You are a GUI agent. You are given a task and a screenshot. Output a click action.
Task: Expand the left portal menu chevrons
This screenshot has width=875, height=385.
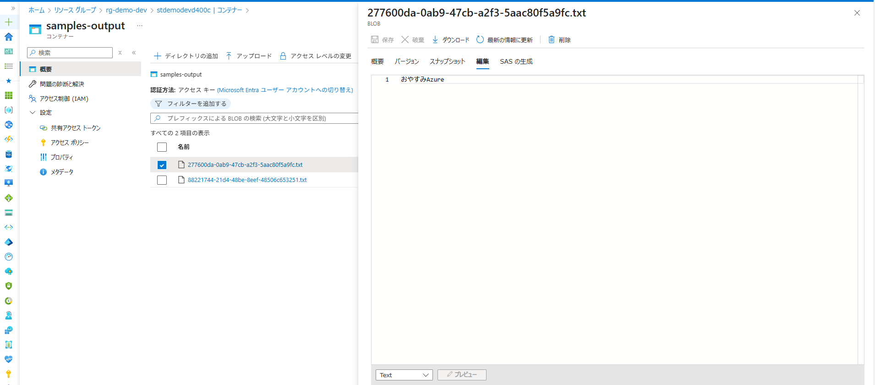pyautogui.click(x=13, y=8)
